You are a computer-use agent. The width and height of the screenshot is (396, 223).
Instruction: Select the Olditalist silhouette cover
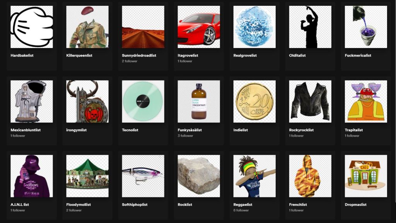tap(310, 27)
